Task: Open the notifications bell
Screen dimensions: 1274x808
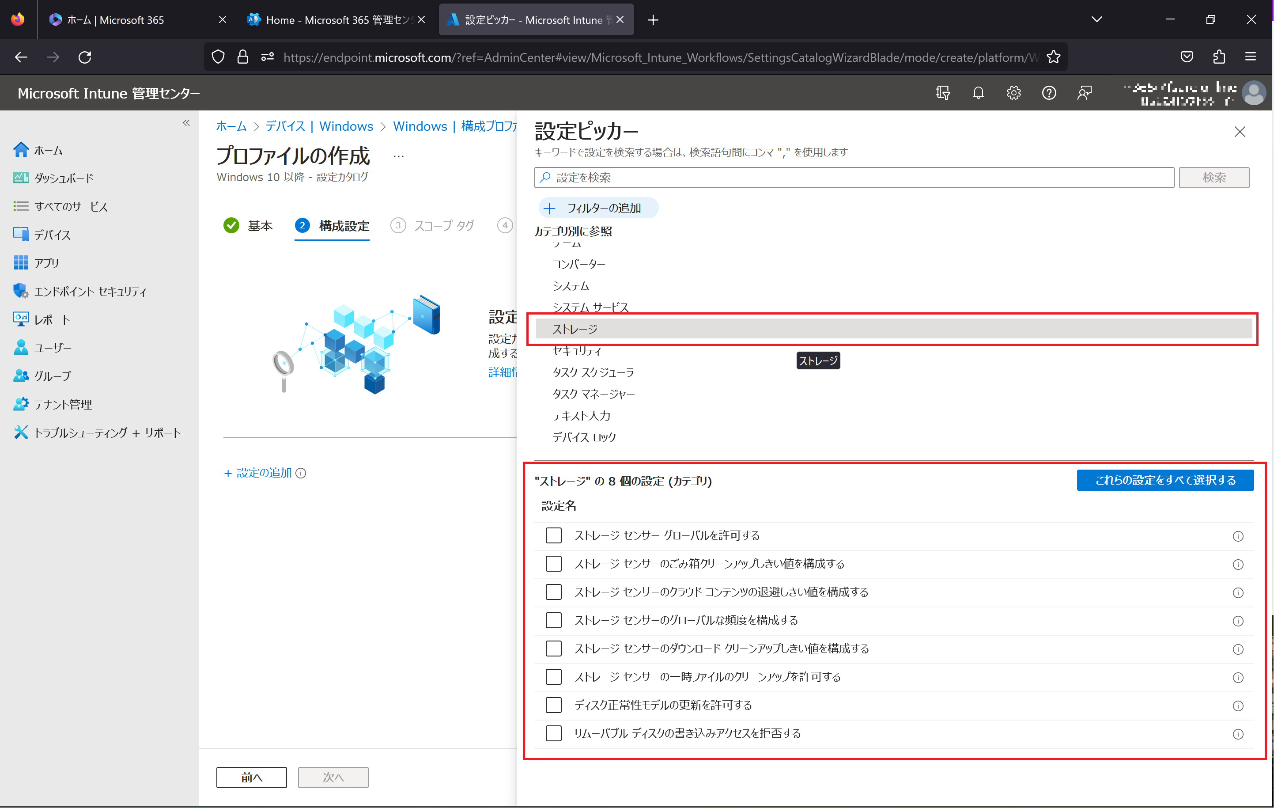Action: (978, 93)
